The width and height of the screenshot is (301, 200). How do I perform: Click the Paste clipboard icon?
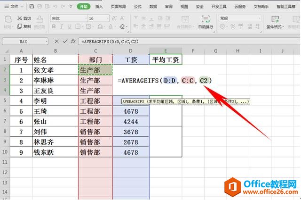tap(8, 19)
